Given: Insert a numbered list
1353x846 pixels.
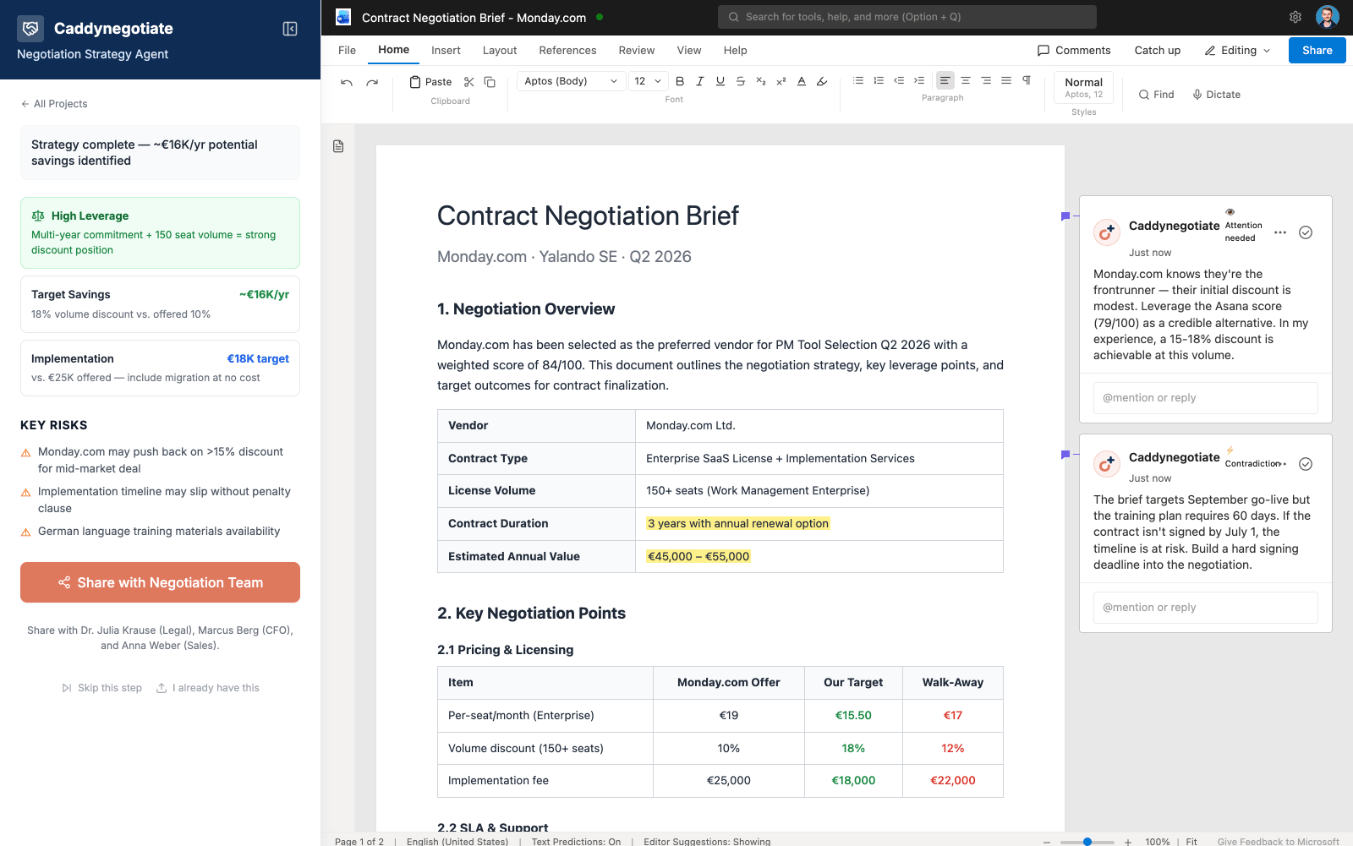Looking at the screenshot, I should point(879,80).
